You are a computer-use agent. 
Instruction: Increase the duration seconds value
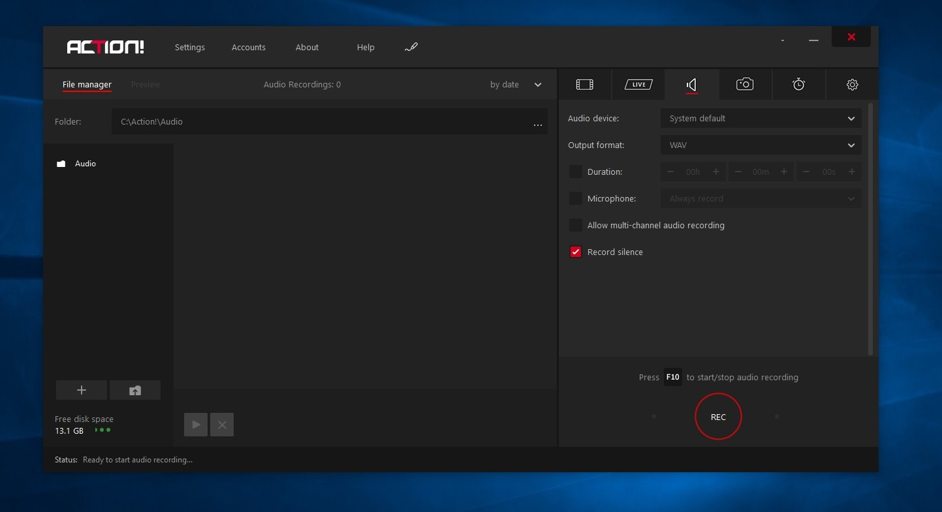[852, 172]
